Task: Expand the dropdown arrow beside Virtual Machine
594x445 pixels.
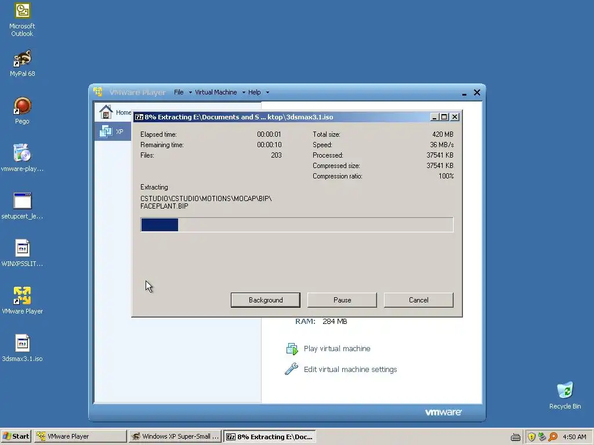Action: click(x=244, y=92)
